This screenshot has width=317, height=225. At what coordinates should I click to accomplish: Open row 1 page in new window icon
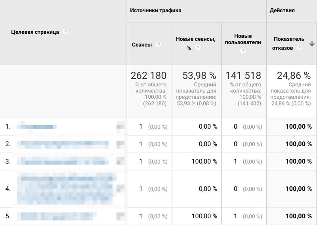[120, 127]
